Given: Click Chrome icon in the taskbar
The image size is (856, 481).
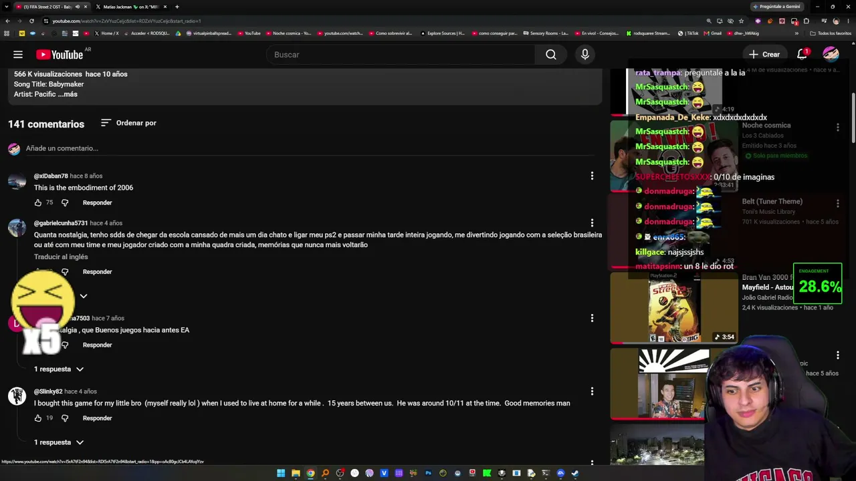Looking at the screenshot, I should 310,474.
